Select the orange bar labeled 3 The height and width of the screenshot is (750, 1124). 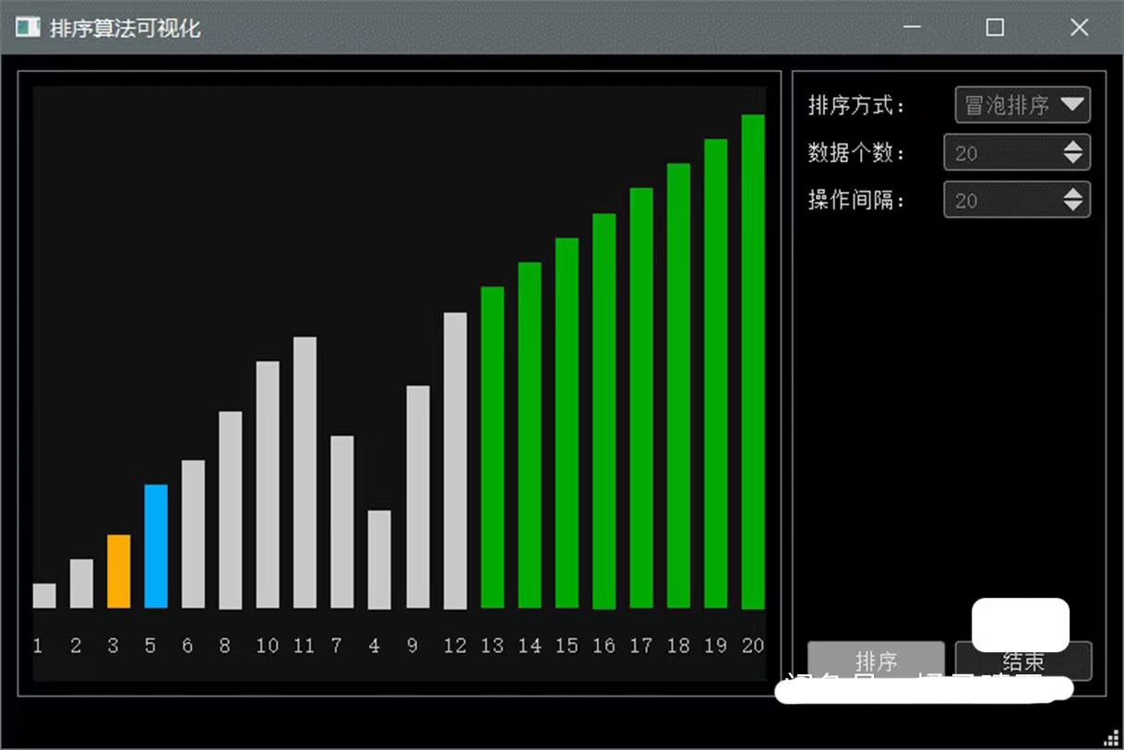[x=119, y=571]
